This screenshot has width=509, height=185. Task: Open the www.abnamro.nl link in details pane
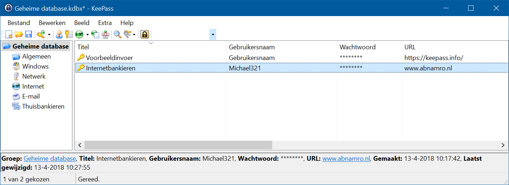[346, 159]
